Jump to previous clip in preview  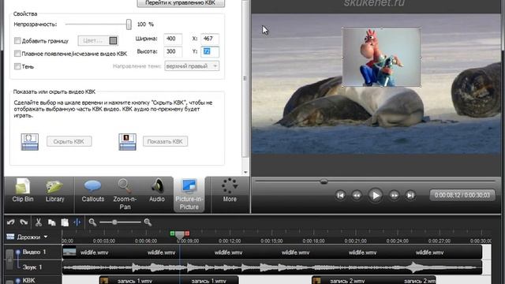(340, 195)
